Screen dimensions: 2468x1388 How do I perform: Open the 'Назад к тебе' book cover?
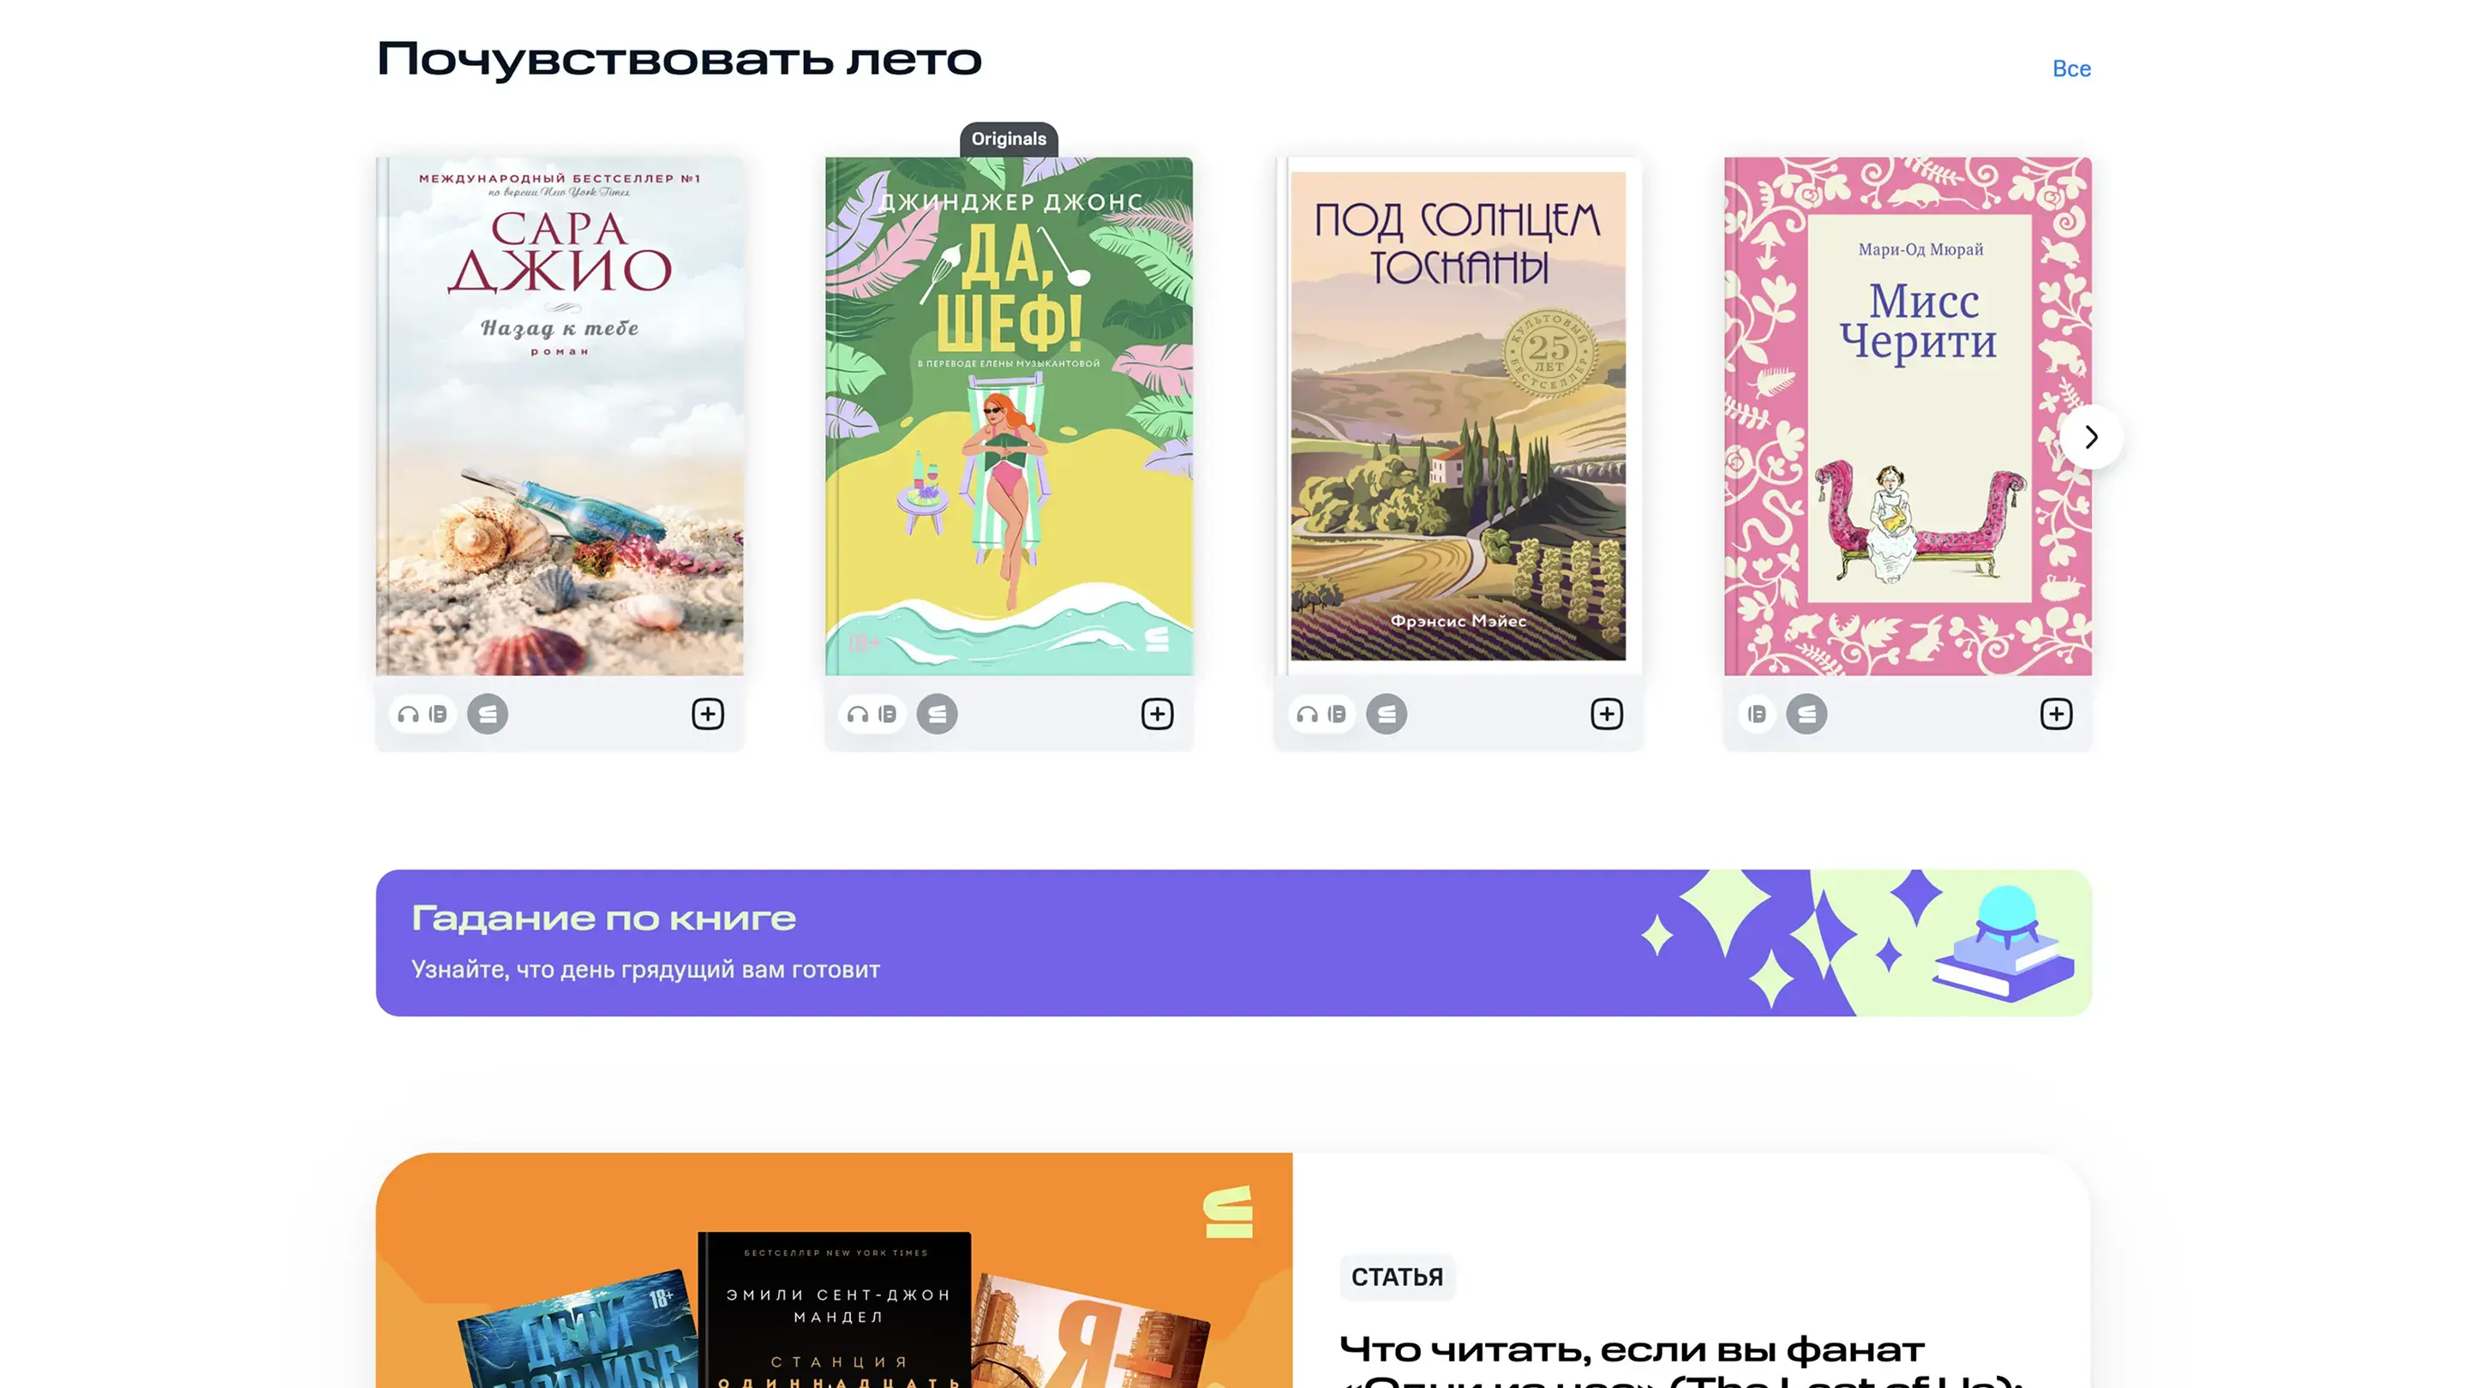click(560, 416)
